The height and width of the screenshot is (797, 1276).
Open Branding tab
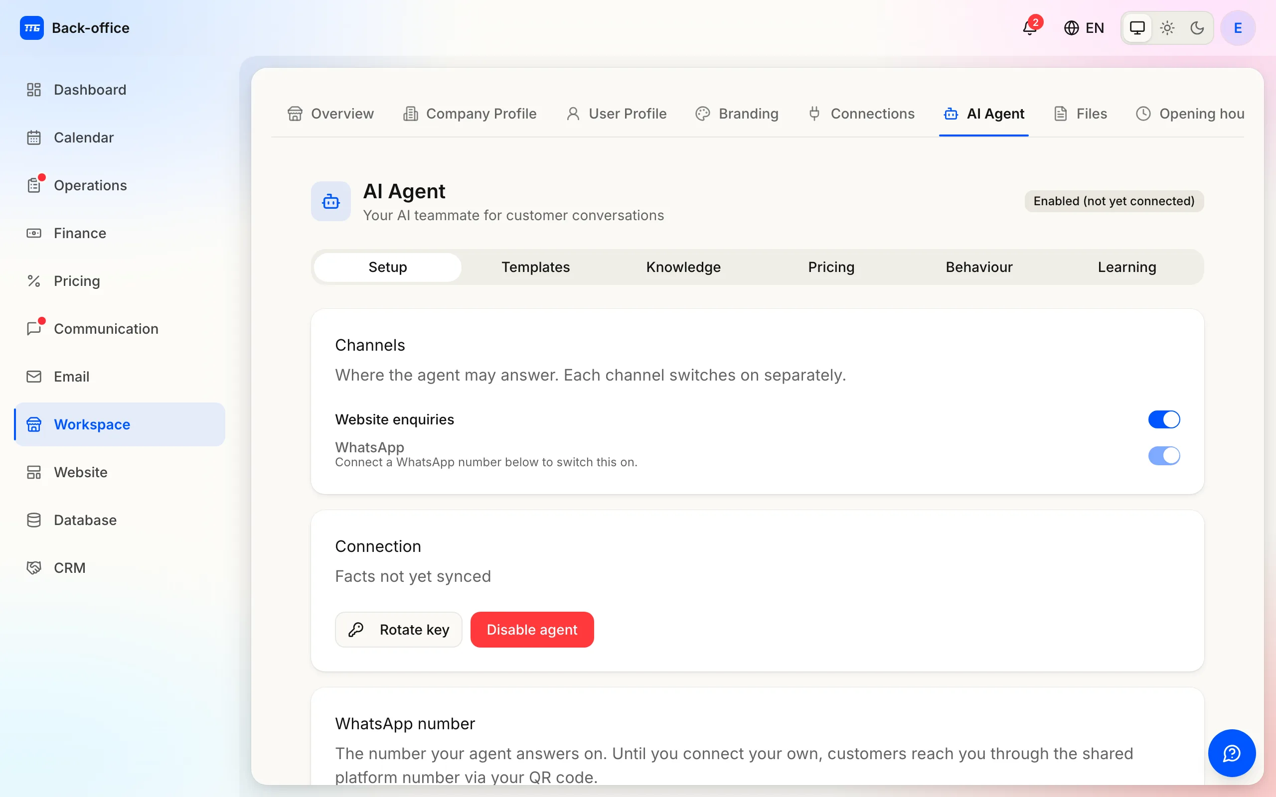[737, 114]
